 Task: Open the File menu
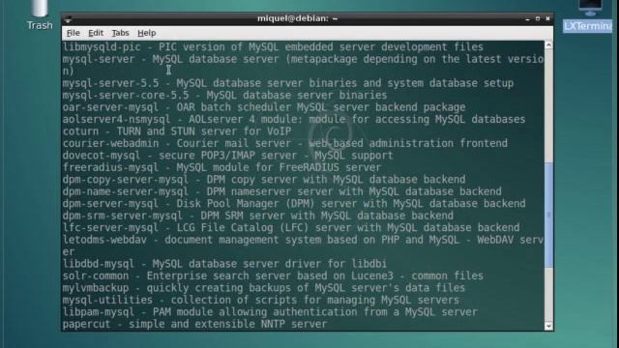pos(74,33)
